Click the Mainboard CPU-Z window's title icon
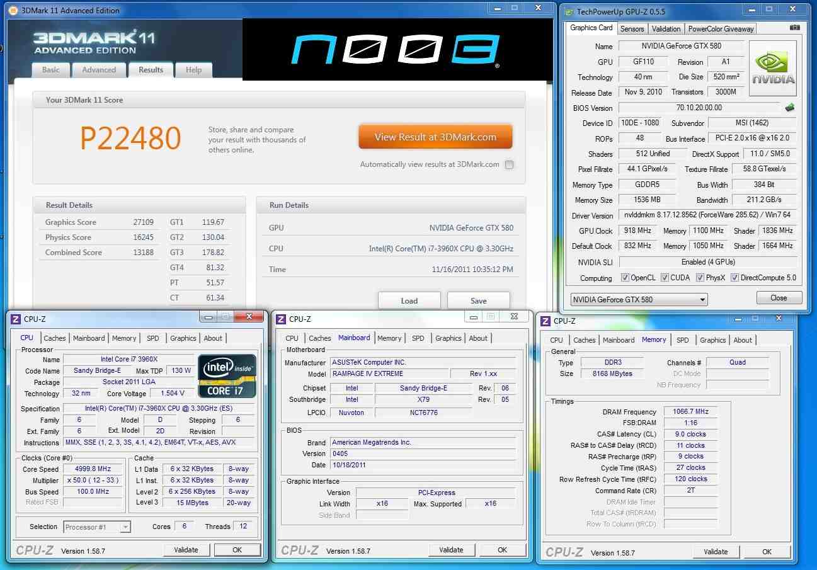This screenshot has width=817, height=570. coord(281,319)
